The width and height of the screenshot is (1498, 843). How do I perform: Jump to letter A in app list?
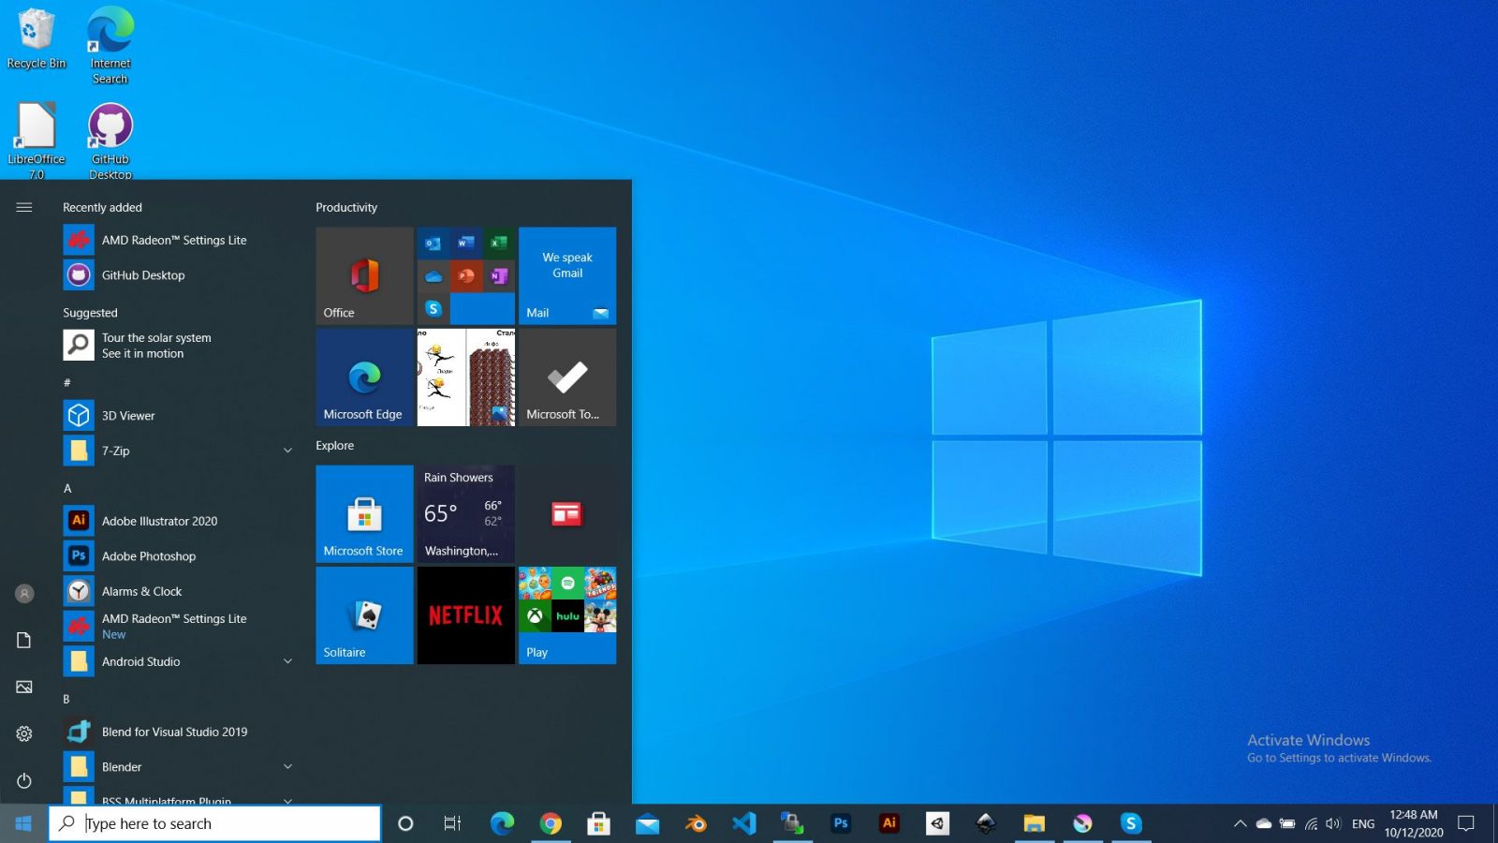67,488
